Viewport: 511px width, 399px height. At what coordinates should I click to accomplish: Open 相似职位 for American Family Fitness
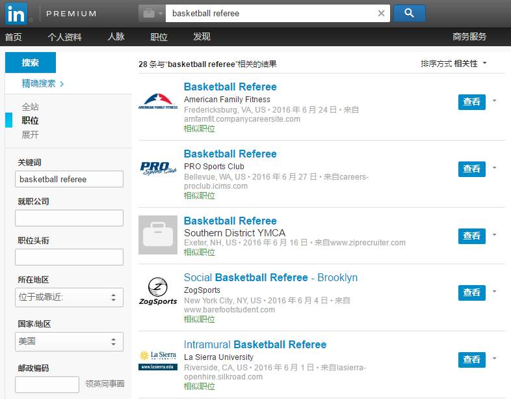pyautogui.click(x=200, y=129)
